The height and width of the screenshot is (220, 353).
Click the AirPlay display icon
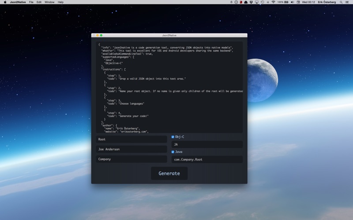click(x=257, y=2)
